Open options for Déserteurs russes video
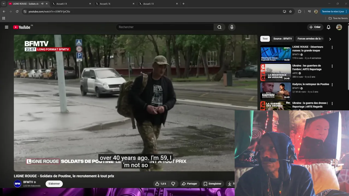Image resolution: width=349 pixels, height=196 pixels. click(332, 47)
